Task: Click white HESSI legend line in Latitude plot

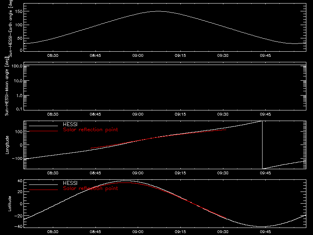Action: click(x=43, y=184)
